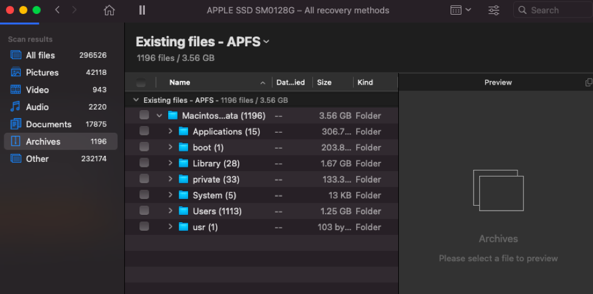
Task: Select the Library (28) row name
Action: point(216,164)
